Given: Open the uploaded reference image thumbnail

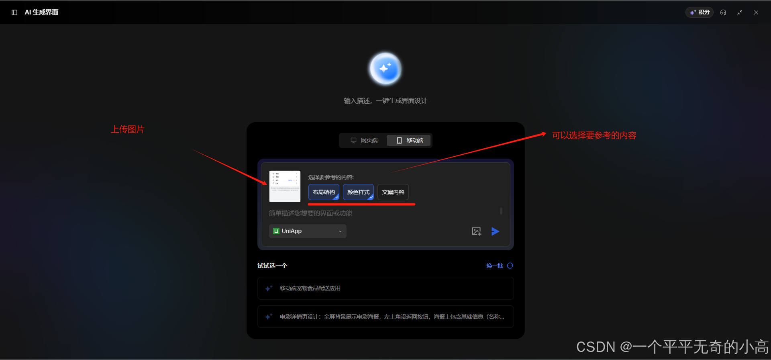Looking at the screenshot, I should [x=285, y=186].
